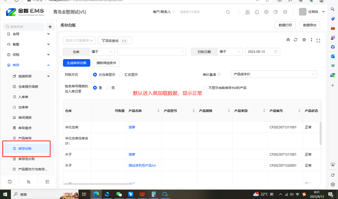Click the help icon beside 单价基准

pos(219,74)
